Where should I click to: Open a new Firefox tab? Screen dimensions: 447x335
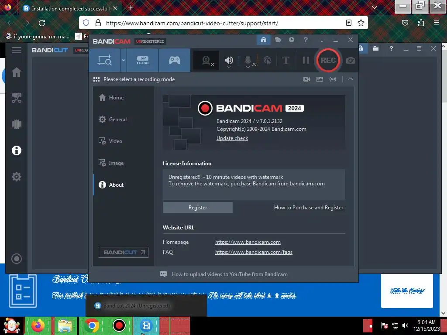(x=131, y=8)
